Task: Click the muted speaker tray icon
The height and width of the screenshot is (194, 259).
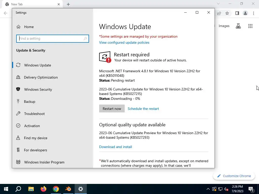Action: point(226,189)
